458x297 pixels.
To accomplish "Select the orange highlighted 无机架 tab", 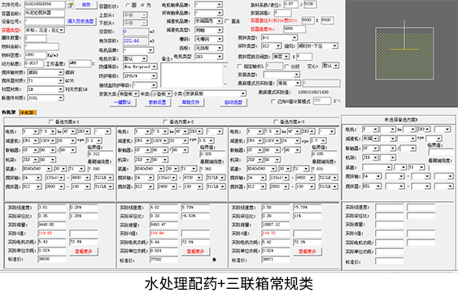I will tap(28, 113).
